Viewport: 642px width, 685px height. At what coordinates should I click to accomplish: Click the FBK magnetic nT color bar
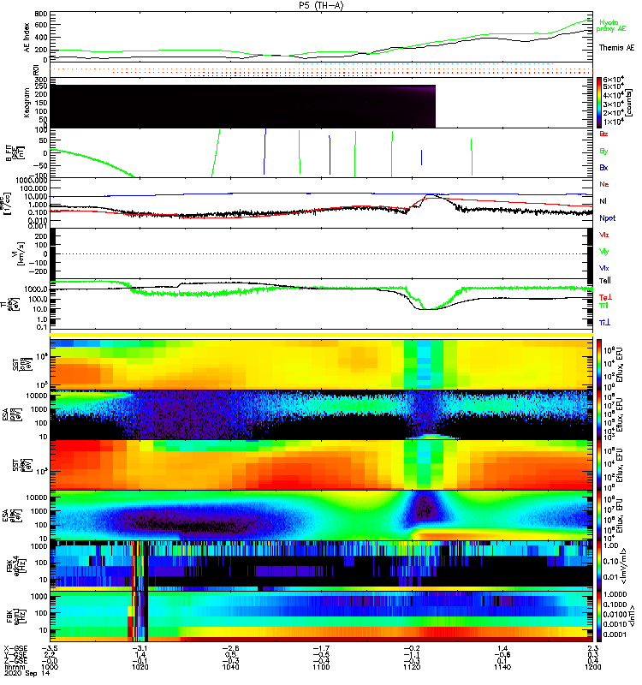(x=599, y=616)
